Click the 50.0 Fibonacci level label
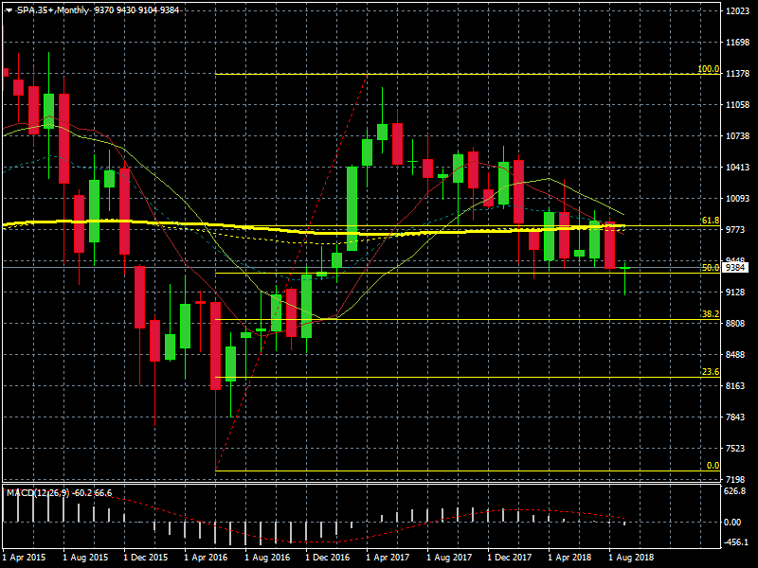The width and height of the screenshot is (758, 568). 709,268
